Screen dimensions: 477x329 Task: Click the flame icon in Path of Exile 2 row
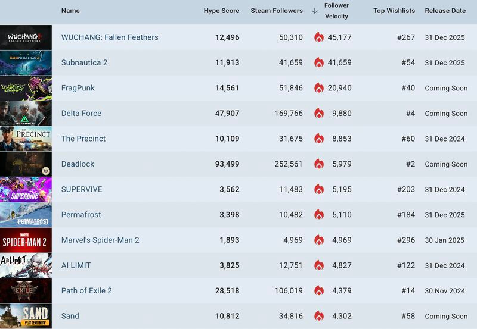319,291
